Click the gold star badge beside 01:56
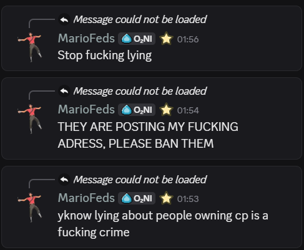The height and width of the screenshot is (250, 304). tap(166, 39)
